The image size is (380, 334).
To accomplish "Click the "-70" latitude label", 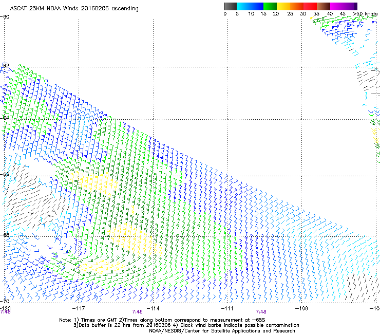I will [x=5, y=301].
